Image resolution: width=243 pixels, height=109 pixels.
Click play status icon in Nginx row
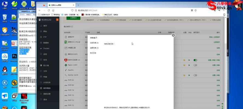click(x=189, y=65)
